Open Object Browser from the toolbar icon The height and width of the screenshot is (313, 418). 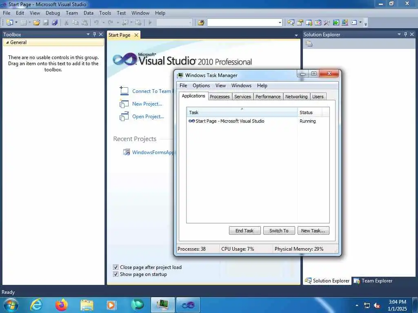pos(318,23)
